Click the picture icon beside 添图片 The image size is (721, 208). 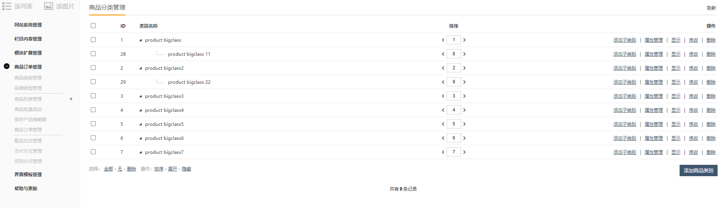[x=49, y=6]
